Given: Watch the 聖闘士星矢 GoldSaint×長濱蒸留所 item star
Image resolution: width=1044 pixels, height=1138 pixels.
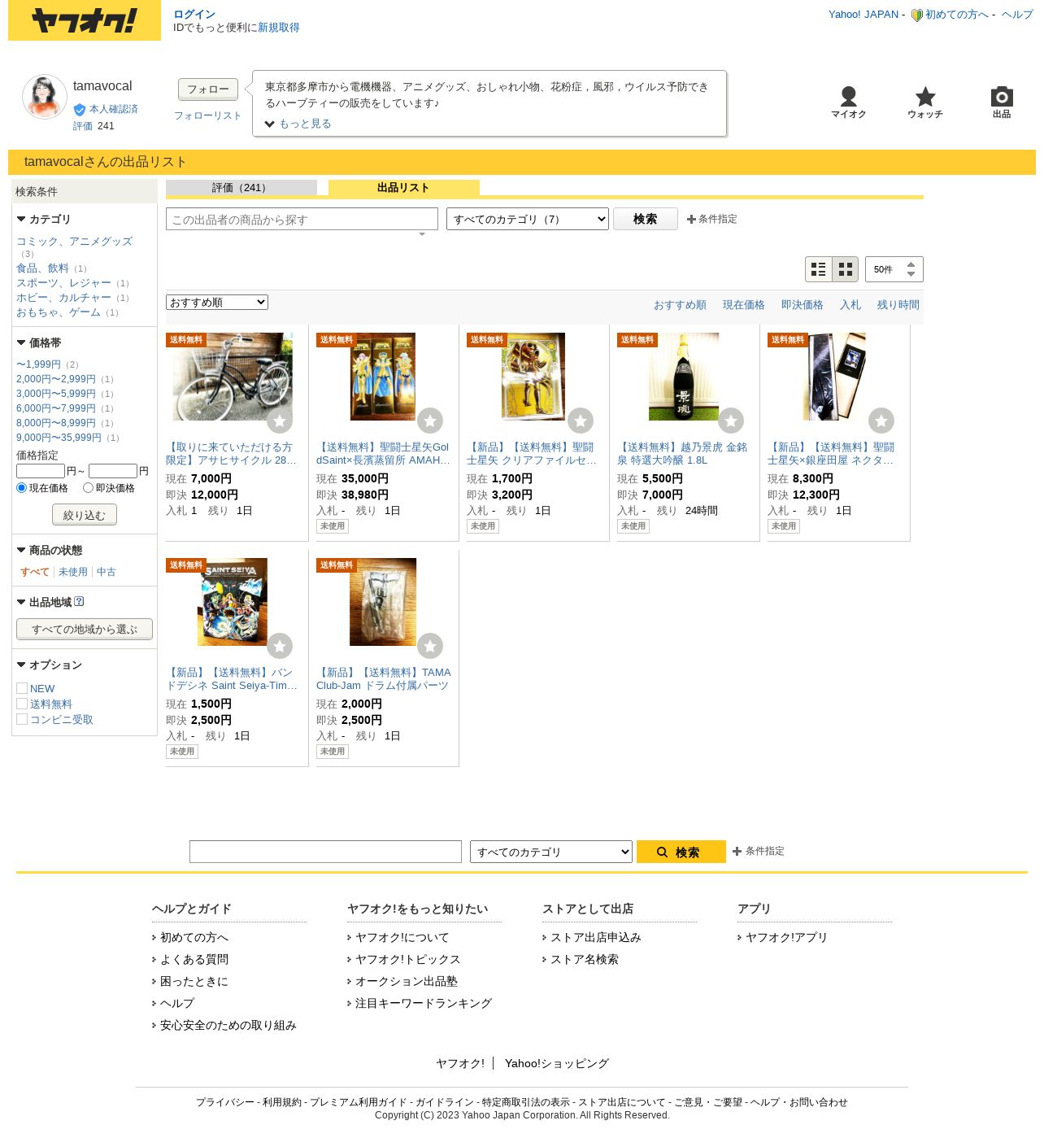Looking at the screenshot, I should (430, 421).
